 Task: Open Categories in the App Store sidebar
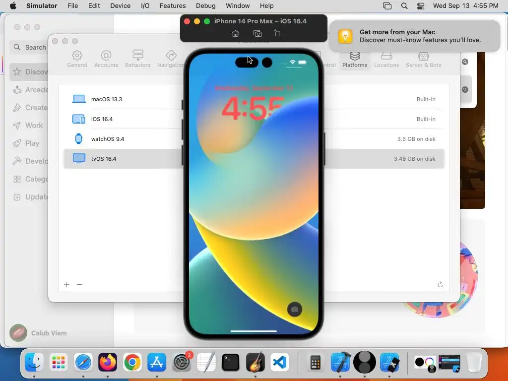pyautogui.click(x=30, y=179)
